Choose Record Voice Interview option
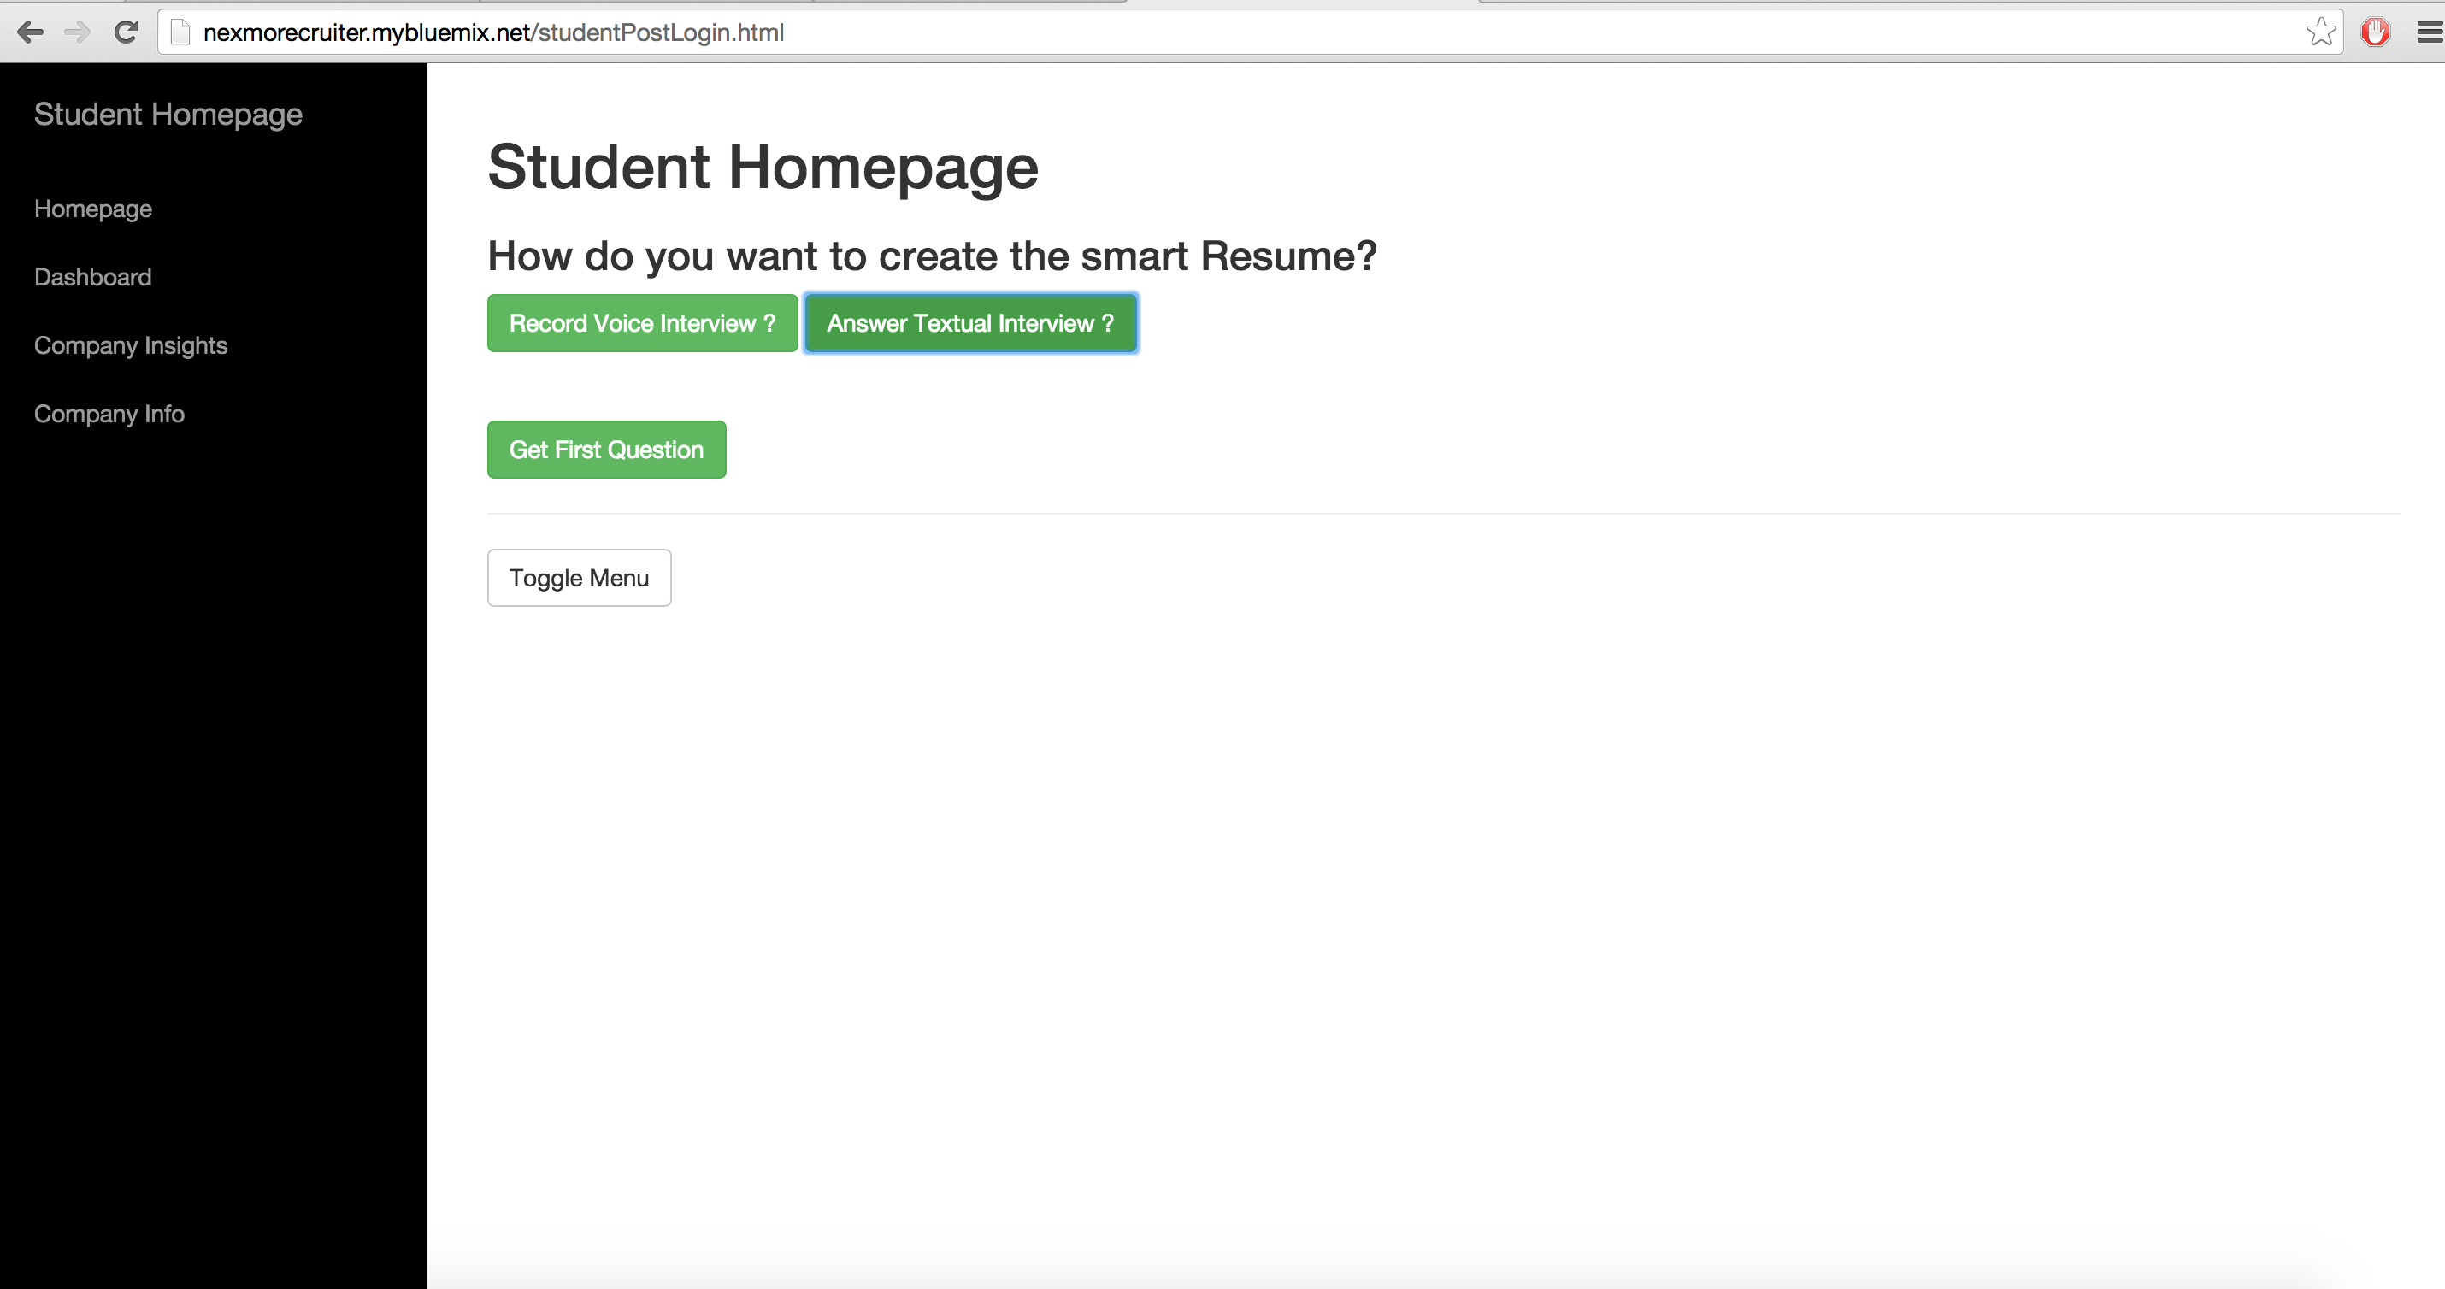This screenshot has width=2445, height=1289. point(643,324)
